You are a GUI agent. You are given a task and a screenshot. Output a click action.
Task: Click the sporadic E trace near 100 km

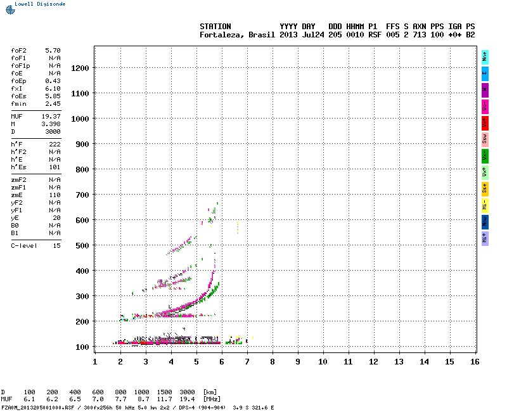(x=168, y=342)
